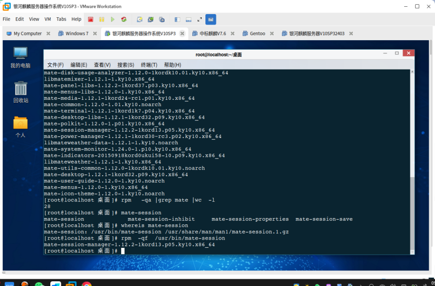Open the VMware Edit menu

click(19, 19)
